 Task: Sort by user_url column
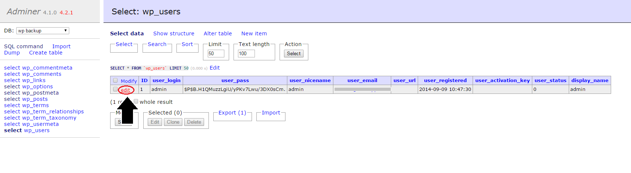tap(404, 80)
